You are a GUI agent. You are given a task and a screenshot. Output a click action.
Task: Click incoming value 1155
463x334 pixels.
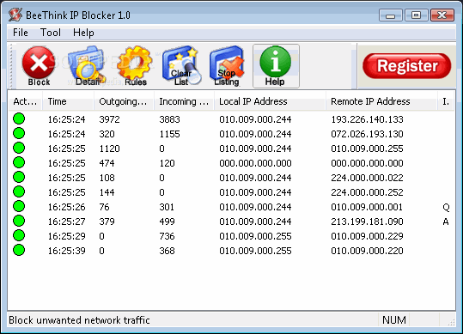pos(169,134)
